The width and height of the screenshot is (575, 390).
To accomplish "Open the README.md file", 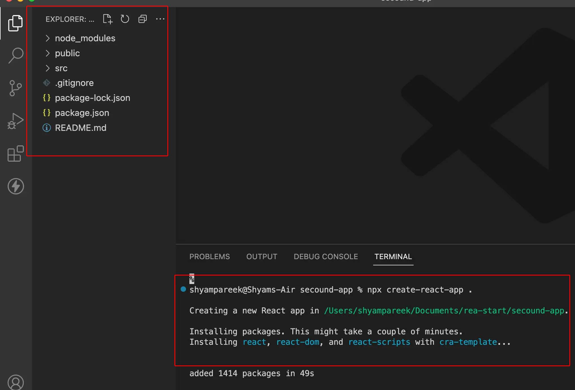I will pyautogui.click(x=81, y=128).
